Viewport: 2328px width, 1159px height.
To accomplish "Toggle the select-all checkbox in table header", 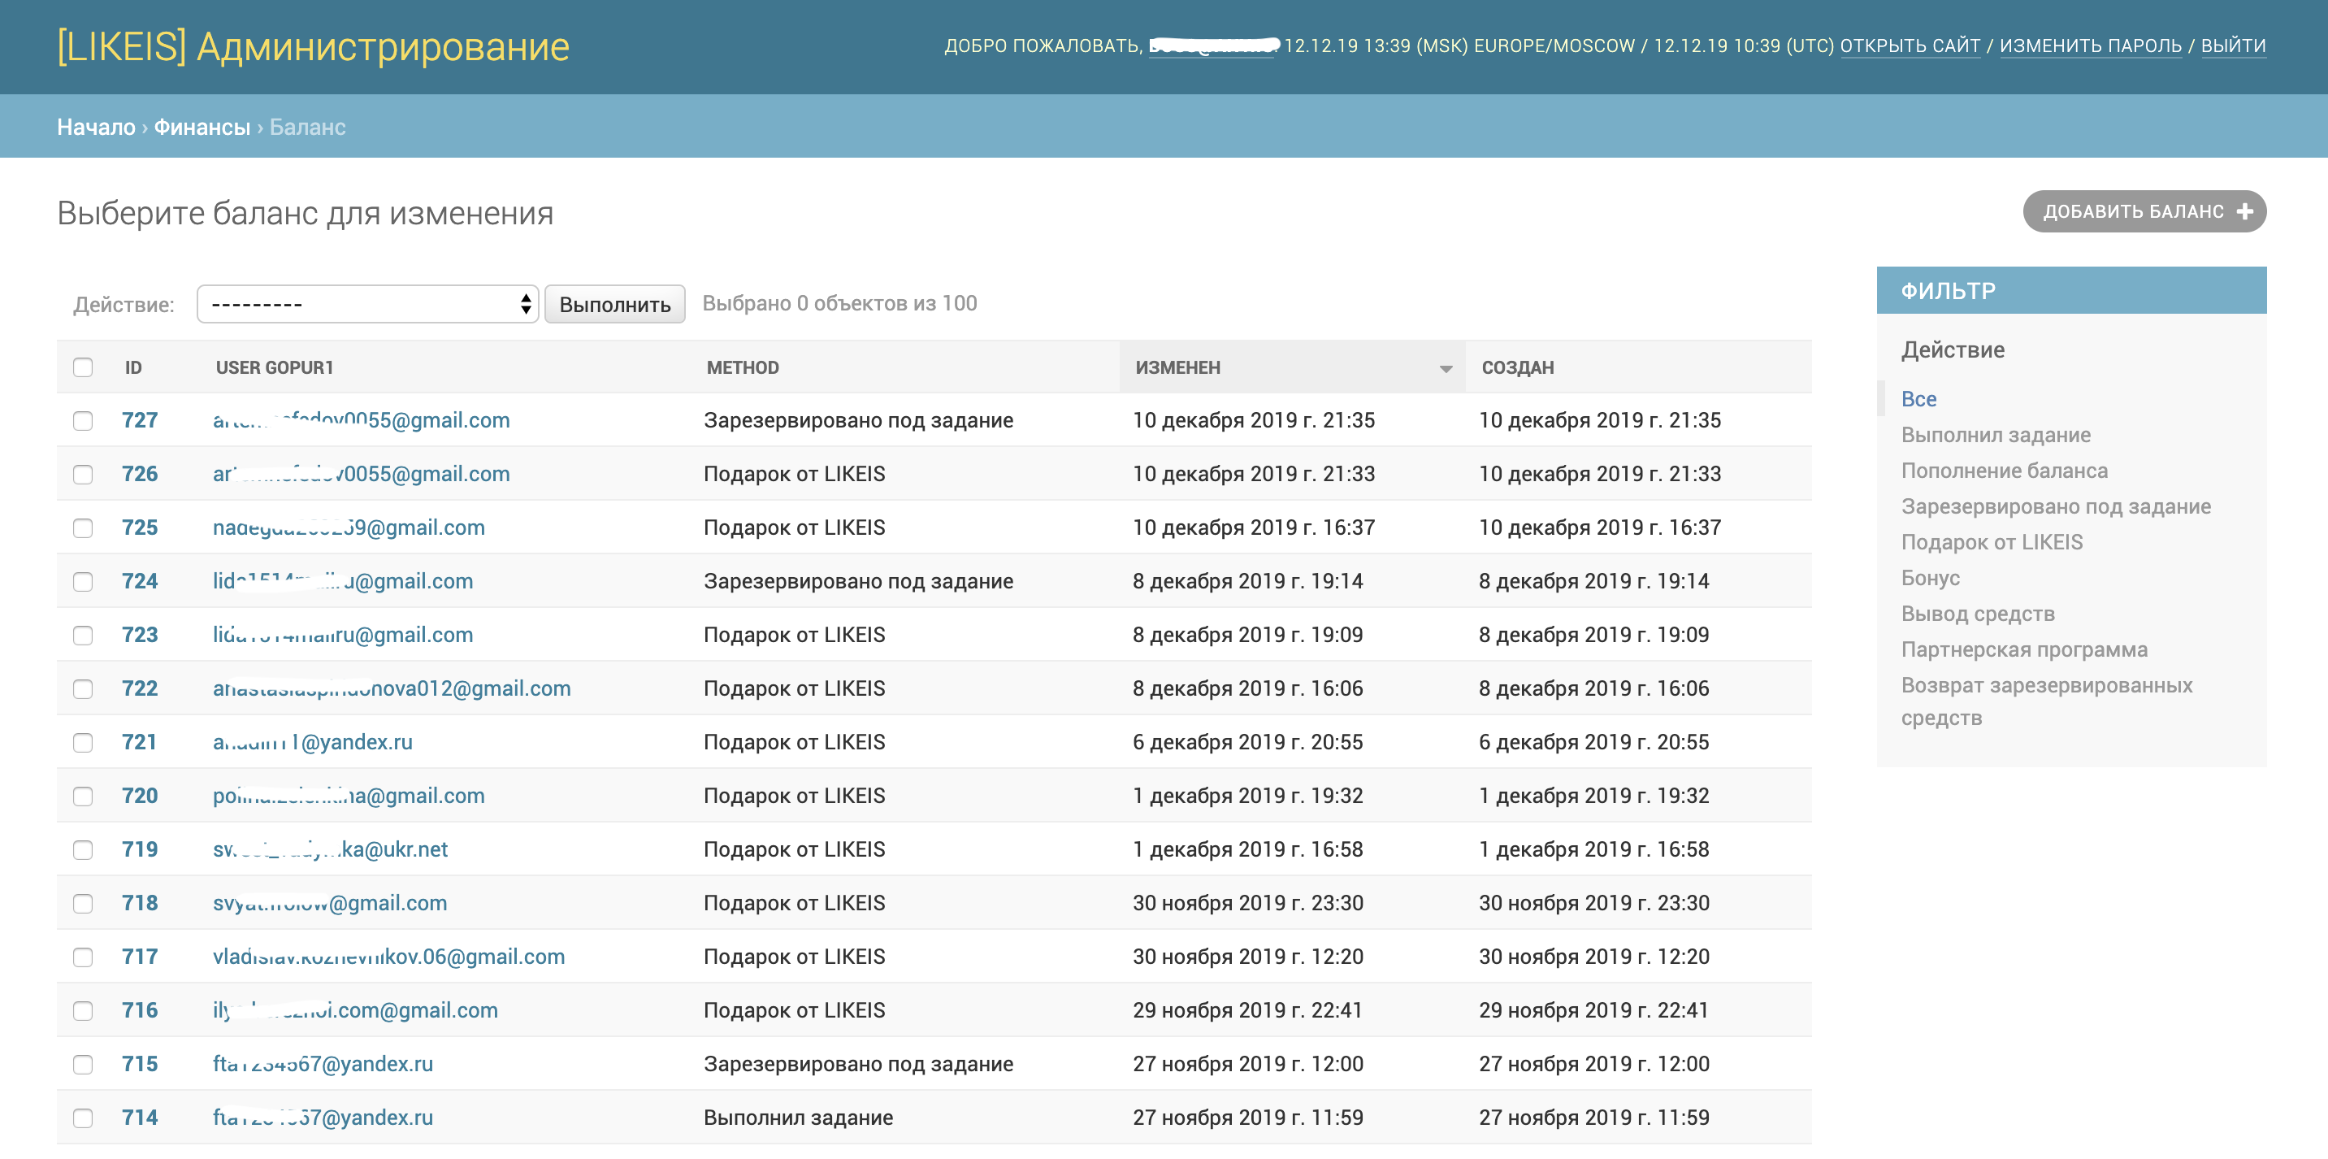I will [x=83, y=368].
